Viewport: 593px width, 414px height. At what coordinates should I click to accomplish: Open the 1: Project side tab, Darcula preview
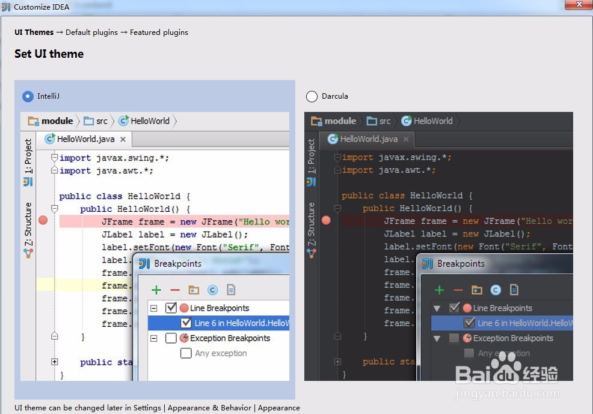click(312, 156)
